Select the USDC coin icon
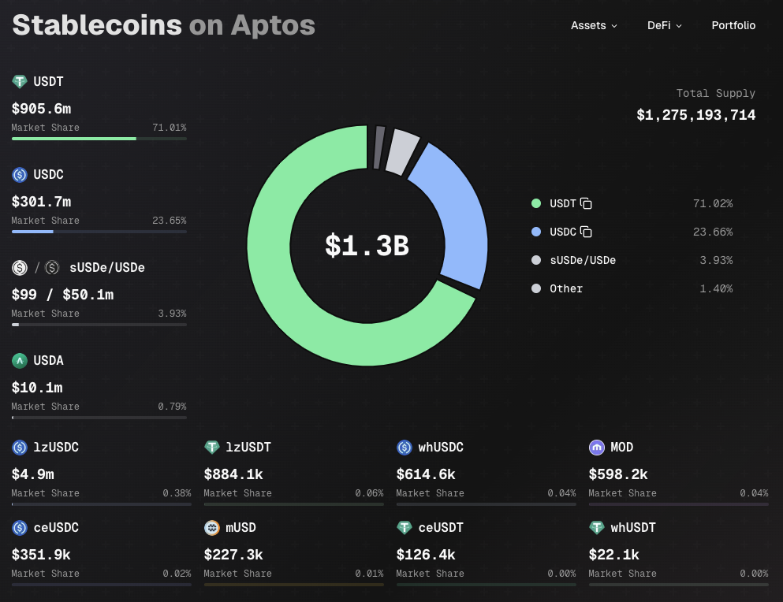The image size is (783, 602). 19,174
